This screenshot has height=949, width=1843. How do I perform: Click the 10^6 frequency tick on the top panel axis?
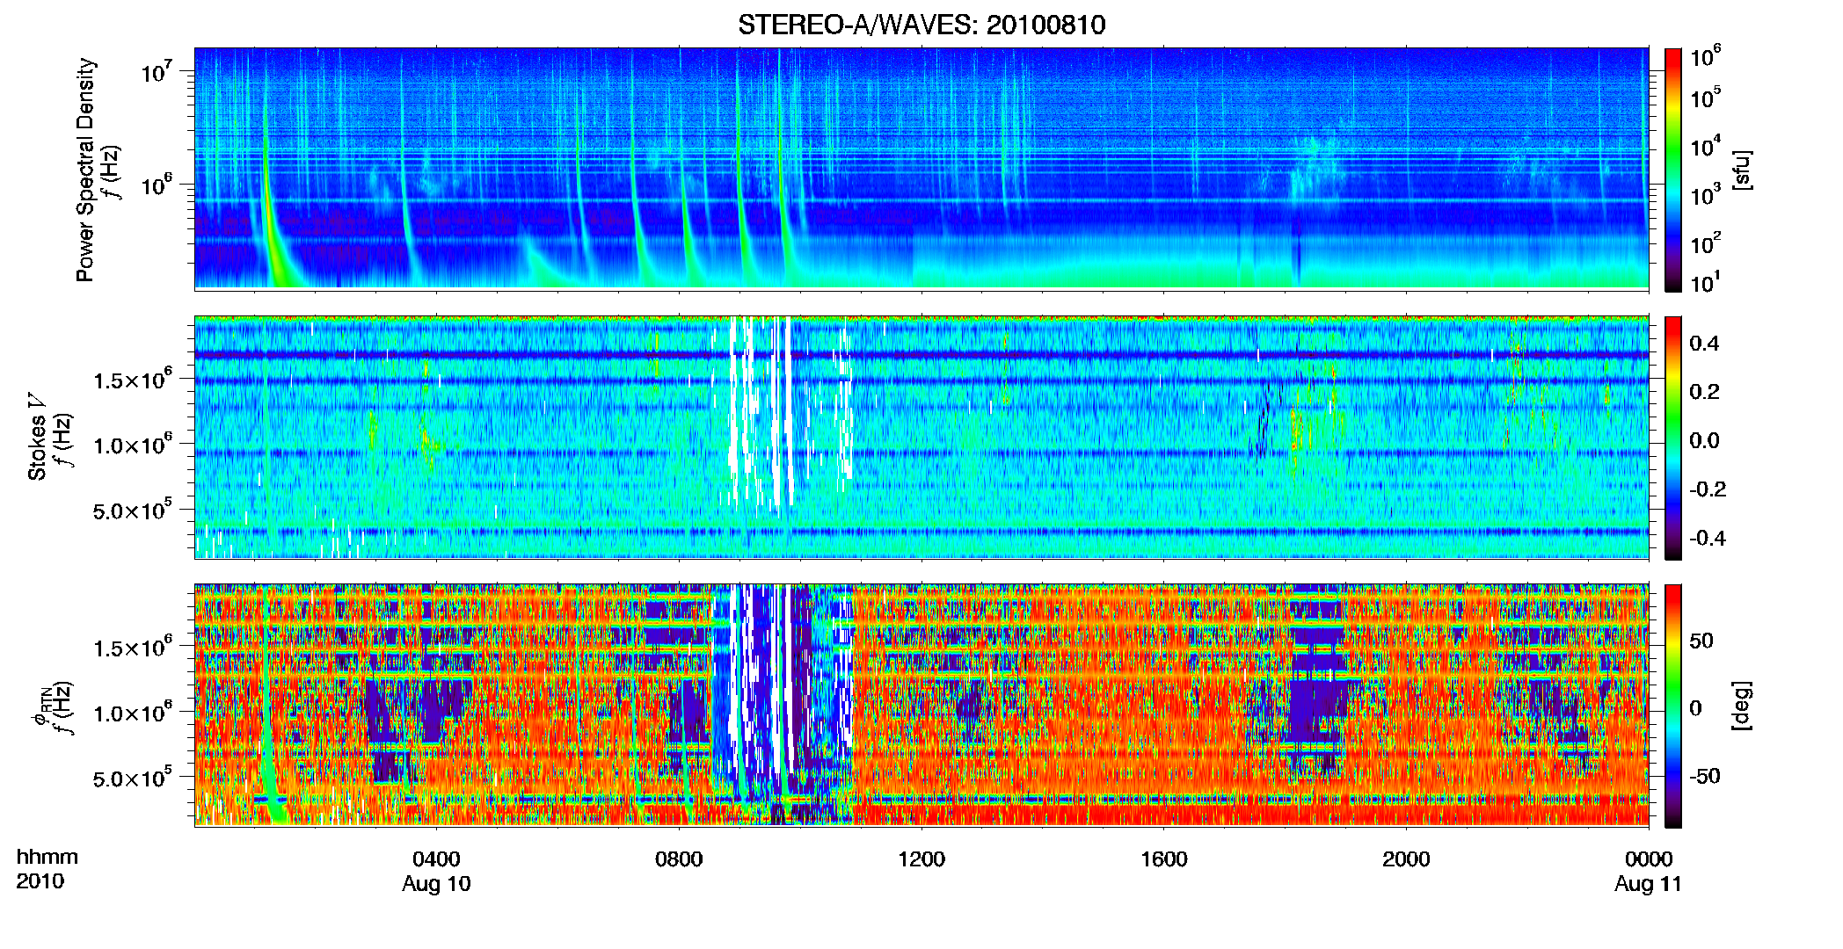pyautogui.click(x=157, y=185)
